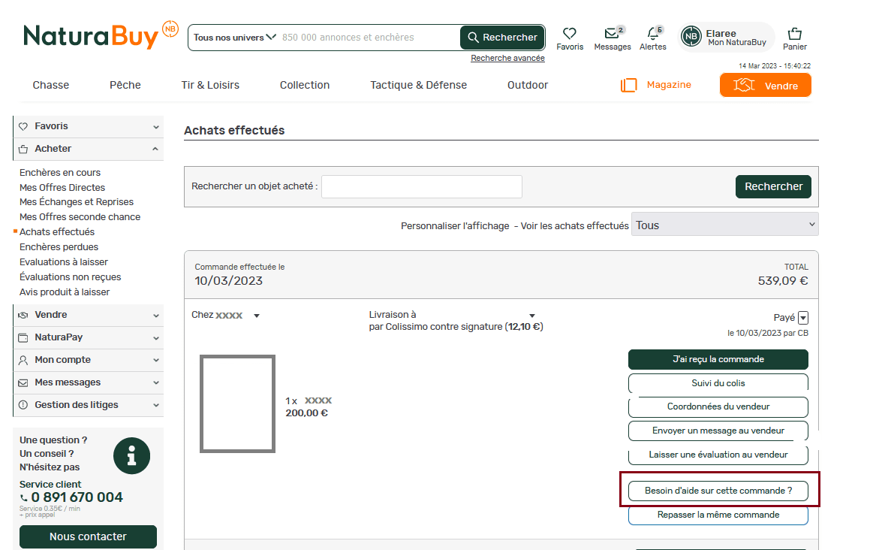Collapse the Acheter sidebar section

click(154, 149)
